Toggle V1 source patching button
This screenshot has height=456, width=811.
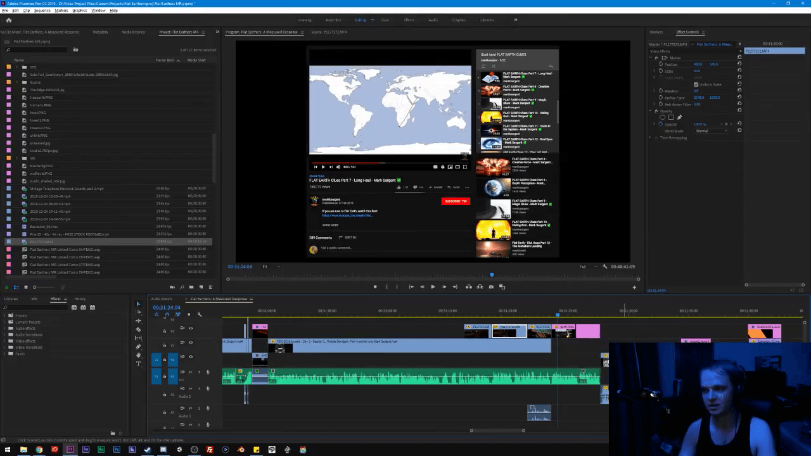(156, 359)
